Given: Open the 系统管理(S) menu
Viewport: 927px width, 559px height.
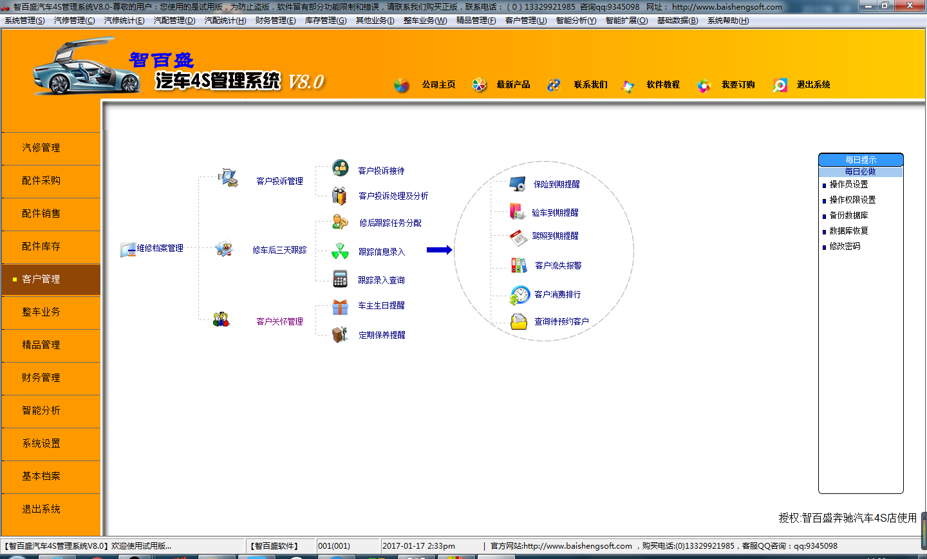Looking at the screenshot, I should click(25, 21).
